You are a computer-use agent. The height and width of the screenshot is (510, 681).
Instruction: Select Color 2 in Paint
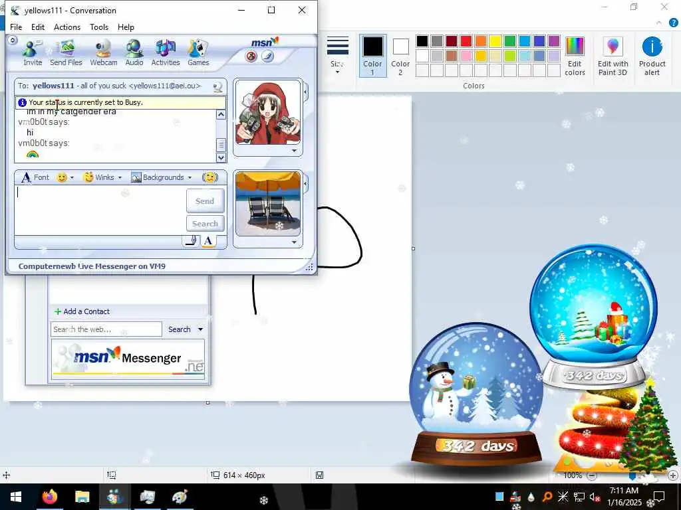(400, 56)
